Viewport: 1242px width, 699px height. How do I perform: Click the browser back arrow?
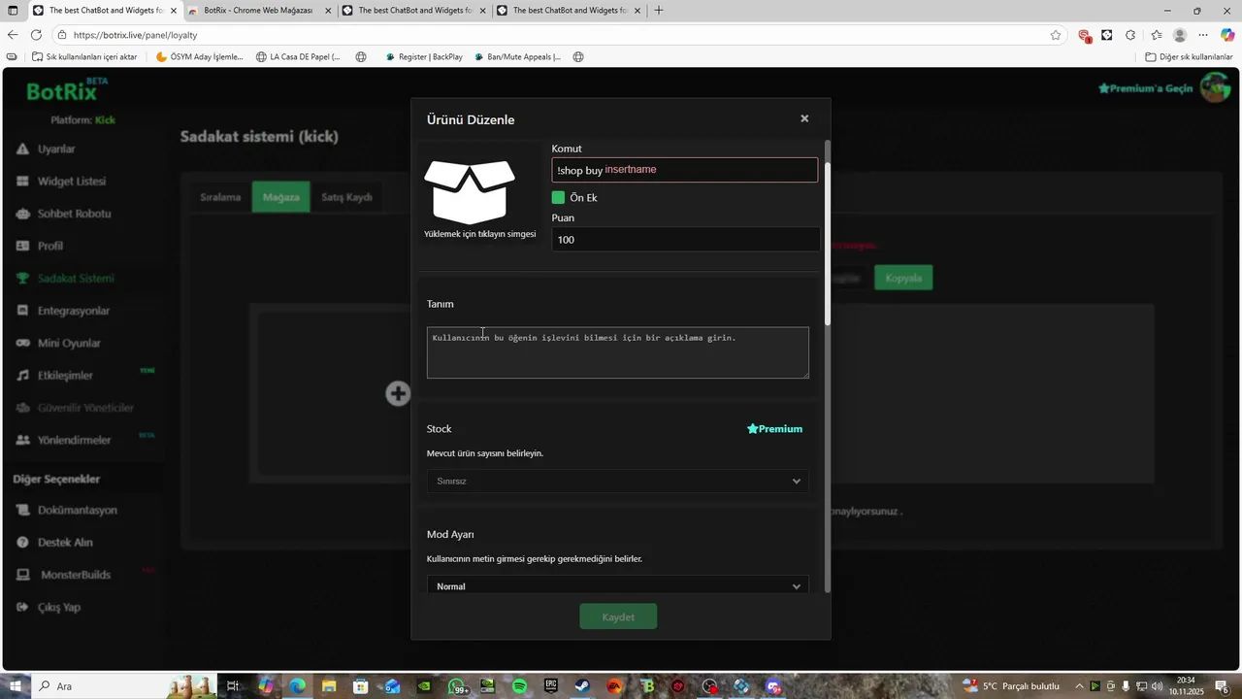tap(13, 35)
